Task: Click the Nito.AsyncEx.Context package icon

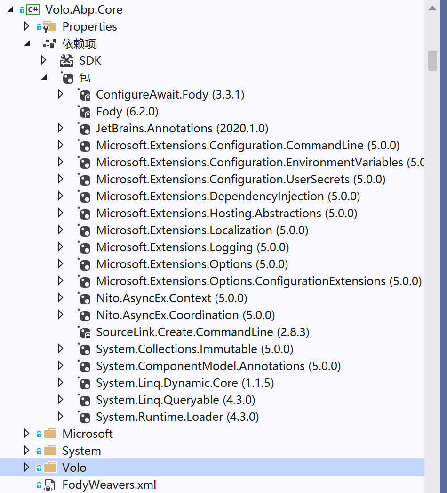Action: pos(84,298)
